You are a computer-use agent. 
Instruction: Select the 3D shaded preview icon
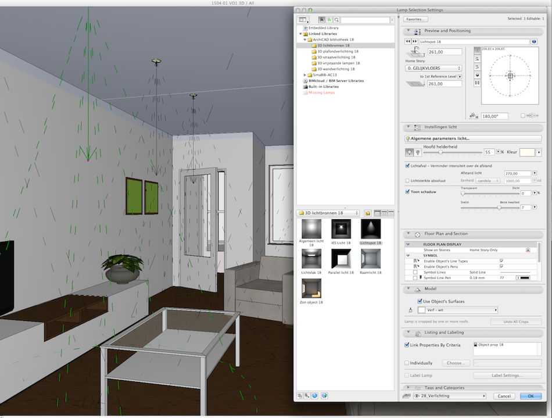(477, 75)
